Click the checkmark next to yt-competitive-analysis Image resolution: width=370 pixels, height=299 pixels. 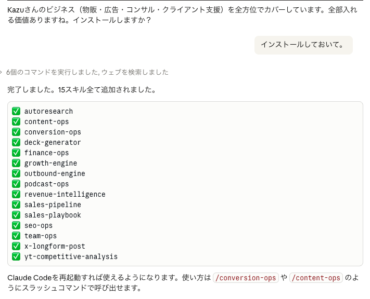point(16,256)
